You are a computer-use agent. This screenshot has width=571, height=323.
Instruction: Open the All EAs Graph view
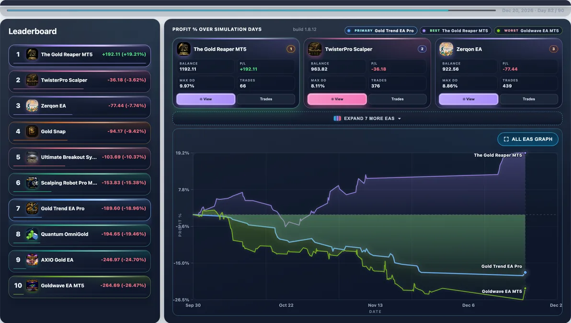coord(528,139)
